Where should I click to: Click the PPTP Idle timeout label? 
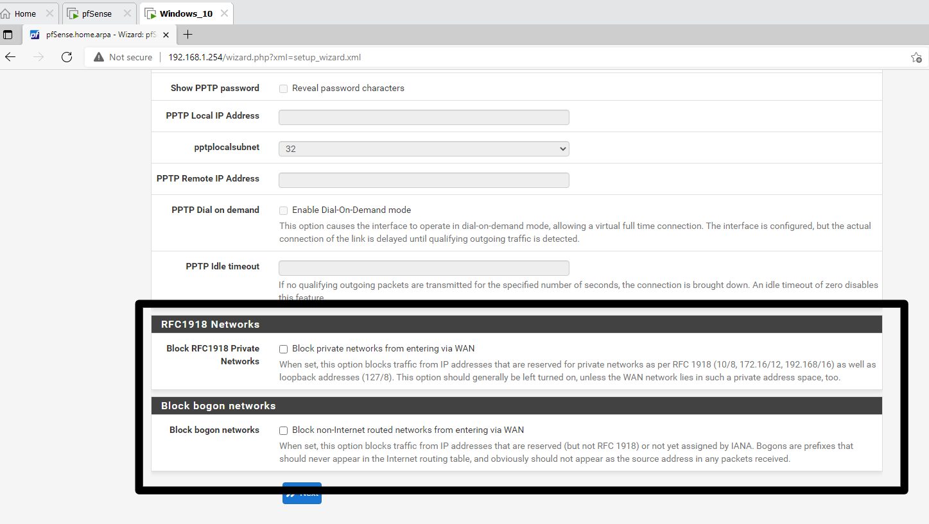(223, 266)
